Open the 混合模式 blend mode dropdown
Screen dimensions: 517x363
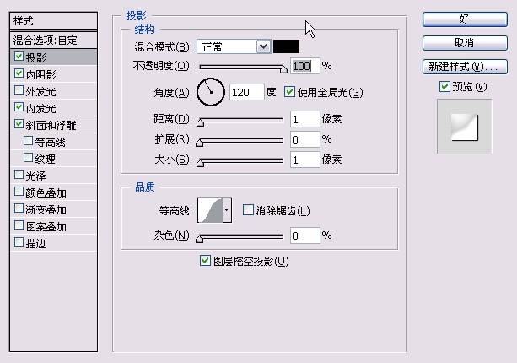263,46
